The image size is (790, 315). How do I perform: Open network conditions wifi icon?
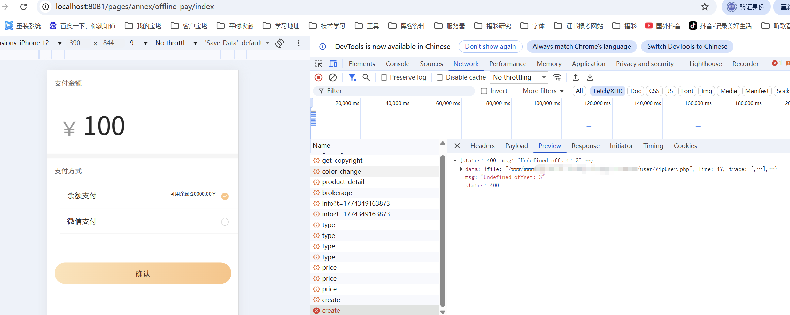pos(557,77)
